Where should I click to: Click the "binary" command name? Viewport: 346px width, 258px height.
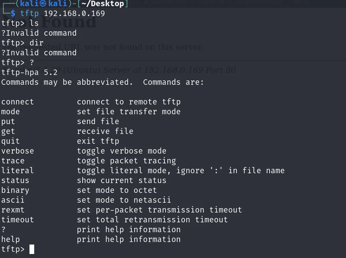point(15,190)
